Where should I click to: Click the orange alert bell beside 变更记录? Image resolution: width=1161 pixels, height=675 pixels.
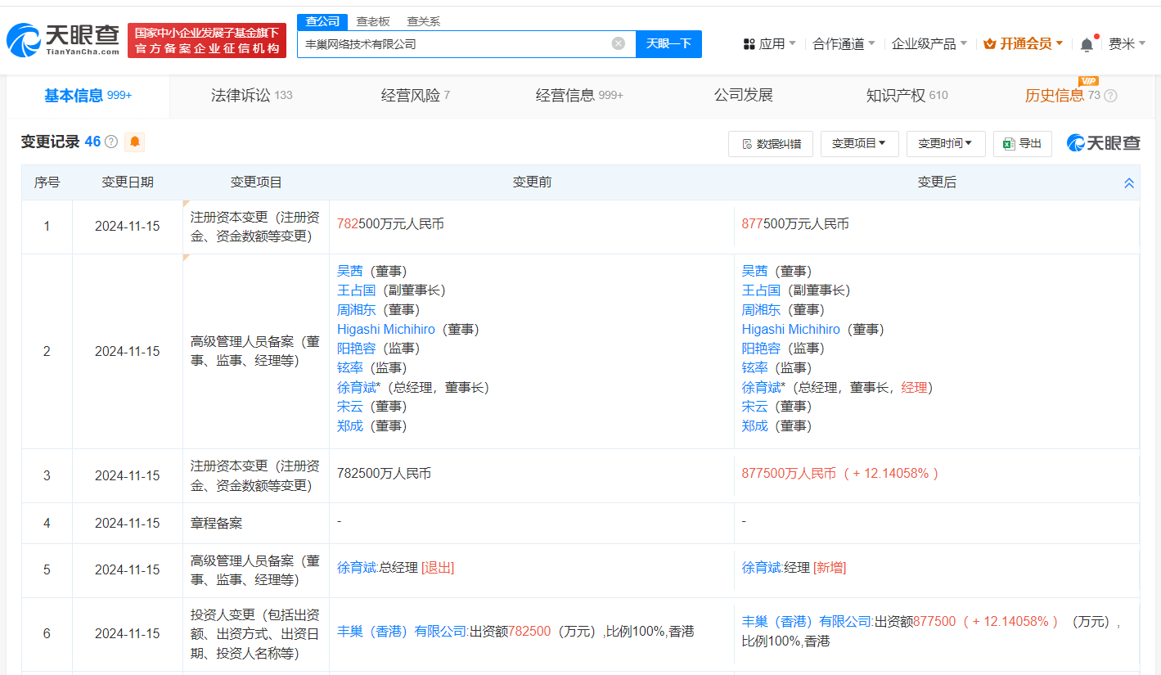coord(135,142)
